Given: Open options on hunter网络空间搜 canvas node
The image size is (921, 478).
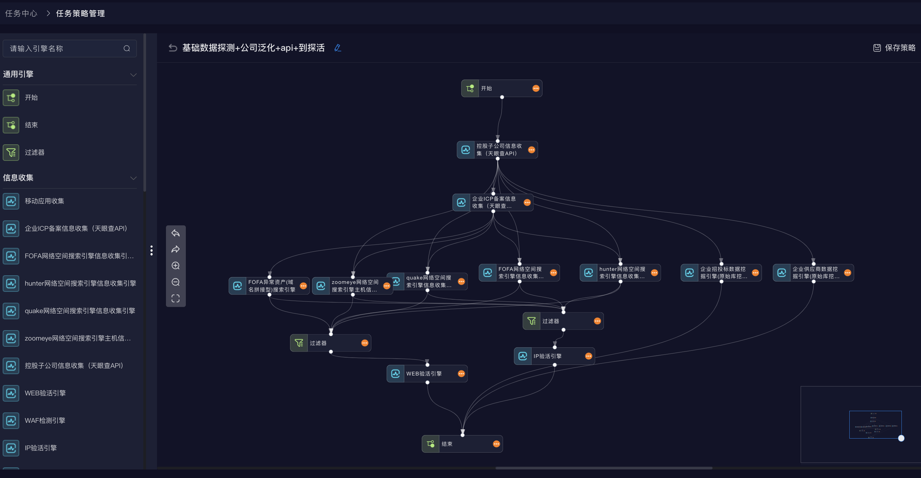Looking at the screenshot, I should pyautogui.click(x=654, y=273).
